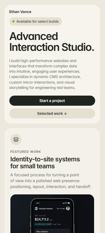Click the 'FEATURED WORK' label

[x=26, y=152]
